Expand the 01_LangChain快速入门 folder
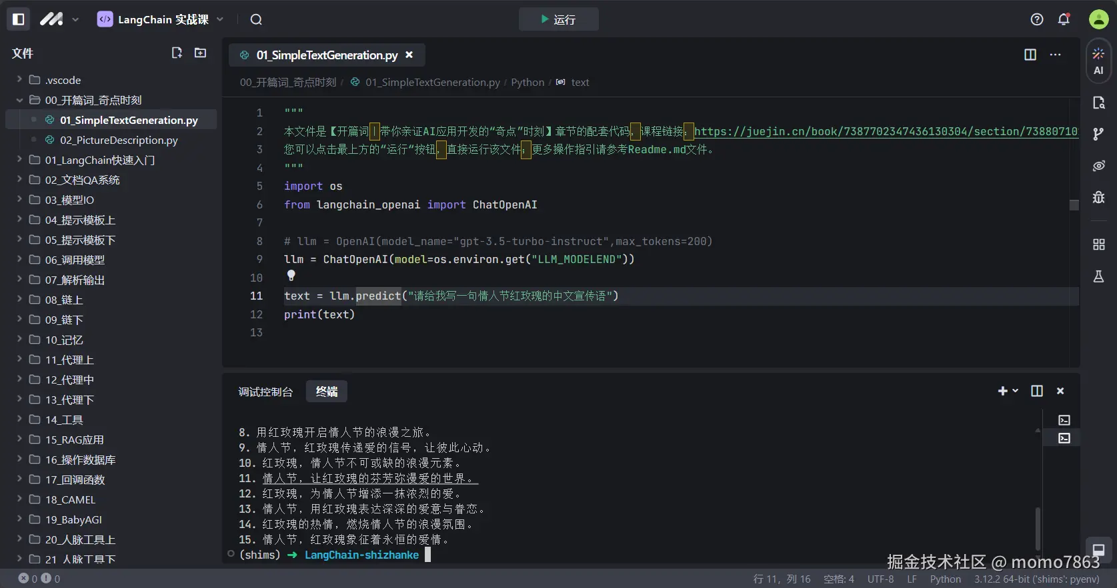 (99, 160)
